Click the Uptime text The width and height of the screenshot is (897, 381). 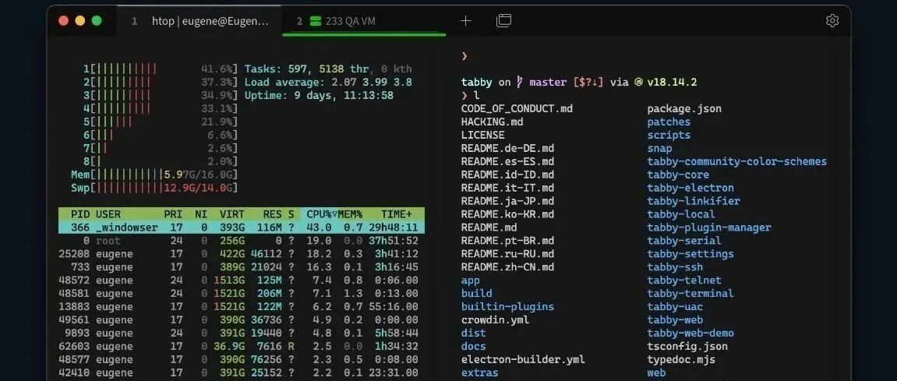point(320,95)
